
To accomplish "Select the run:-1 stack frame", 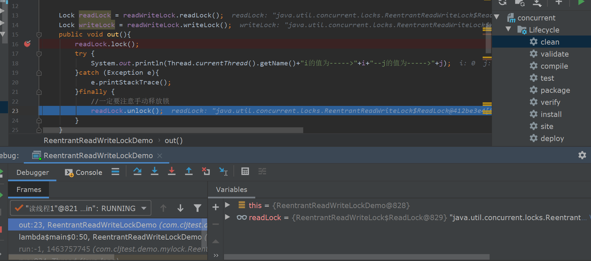I will pyautogui.click(x=108, y=249).
